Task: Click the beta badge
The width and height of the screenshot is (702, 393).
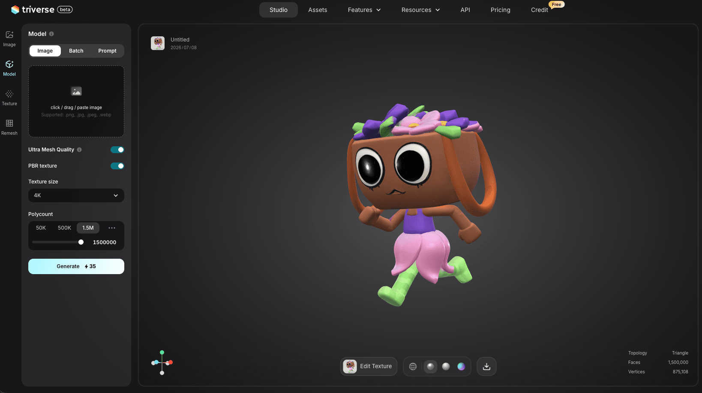Action: coord(65,9)
